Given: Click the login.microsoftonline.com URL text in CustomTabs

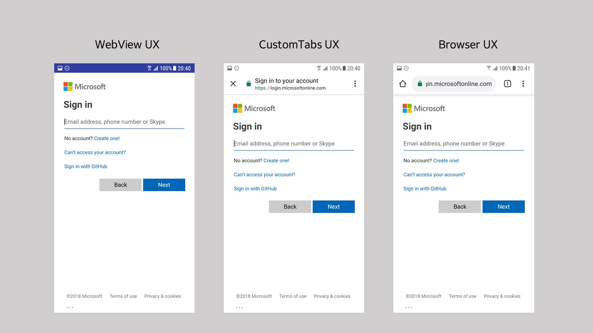Looking at the screenshot, I should [x=290, y=88].
